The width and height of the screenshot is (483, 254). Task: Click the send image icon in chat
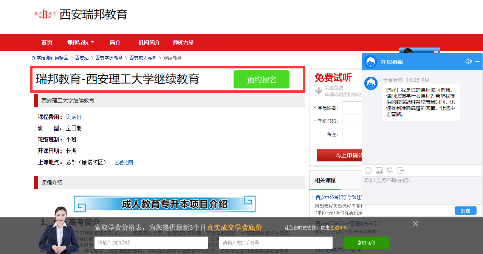tap(379, 170)
